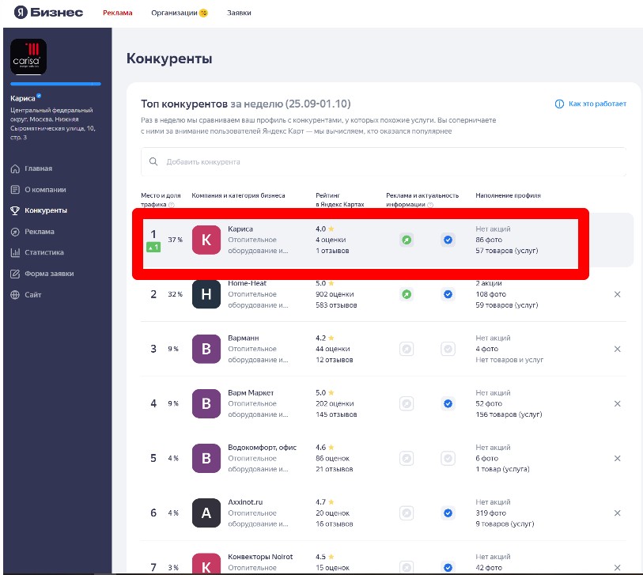The height and width of the screenshot is (575, 643).
Task: Remove Home-Heat from the competitors list
Action: (617, 294)
